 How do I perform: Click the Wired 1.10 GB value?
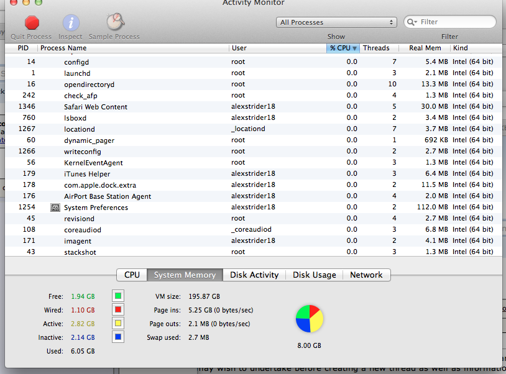(x=83, y=310)
